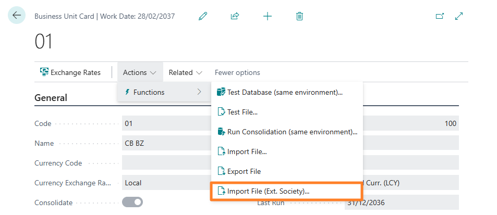The width and height of the screenshot is (497, 215).
Task: Click Fewer options link
Action: (237, 72)
